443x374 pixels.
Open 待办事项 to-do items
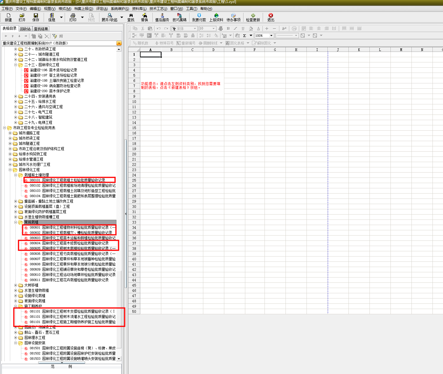pyautogui.click(x=233, y=17)
